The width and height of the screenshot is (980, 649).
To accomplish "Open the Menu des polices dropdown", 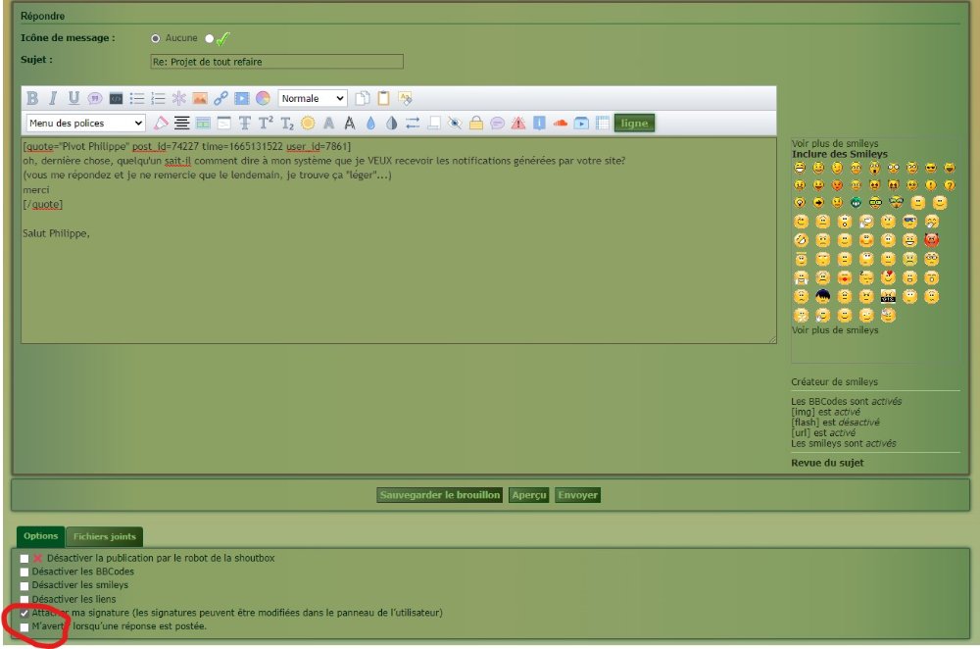I will tap(85, 124).
